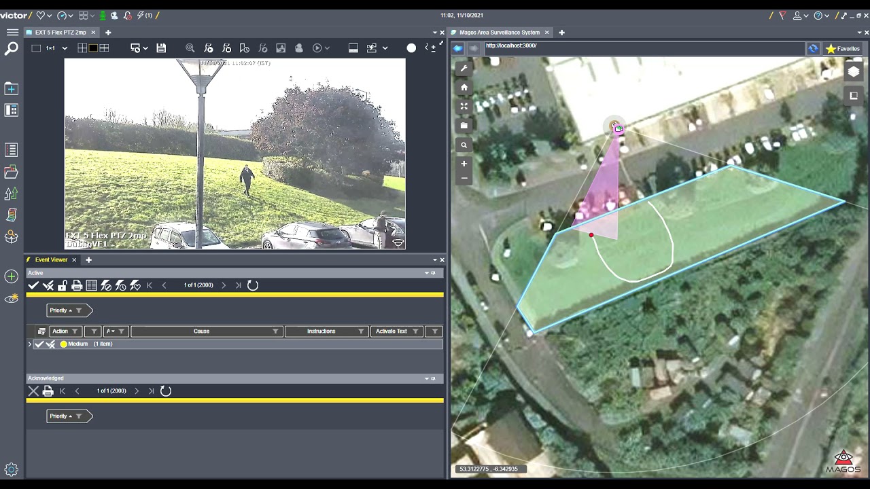Image resolution: width=870 pixels, height=489 pixels.
Task: Expand the Medium (1 item) group row
Action: point(29,344)
